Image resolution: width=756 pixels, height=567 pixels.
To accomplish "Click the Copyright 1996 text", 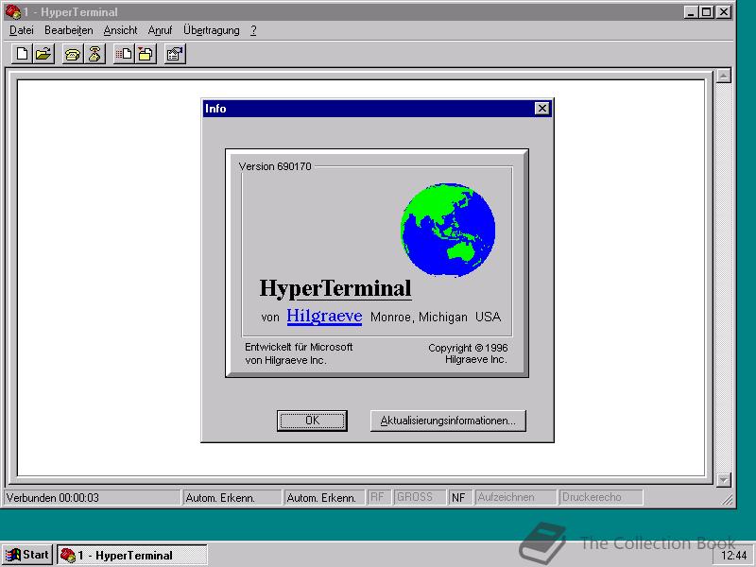I will [468, 353].
